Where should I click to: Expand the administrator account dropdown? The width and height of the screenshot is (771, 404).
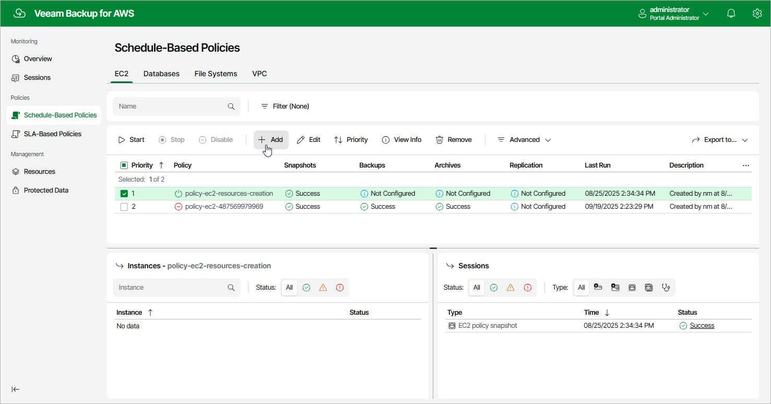click(706, 14)
